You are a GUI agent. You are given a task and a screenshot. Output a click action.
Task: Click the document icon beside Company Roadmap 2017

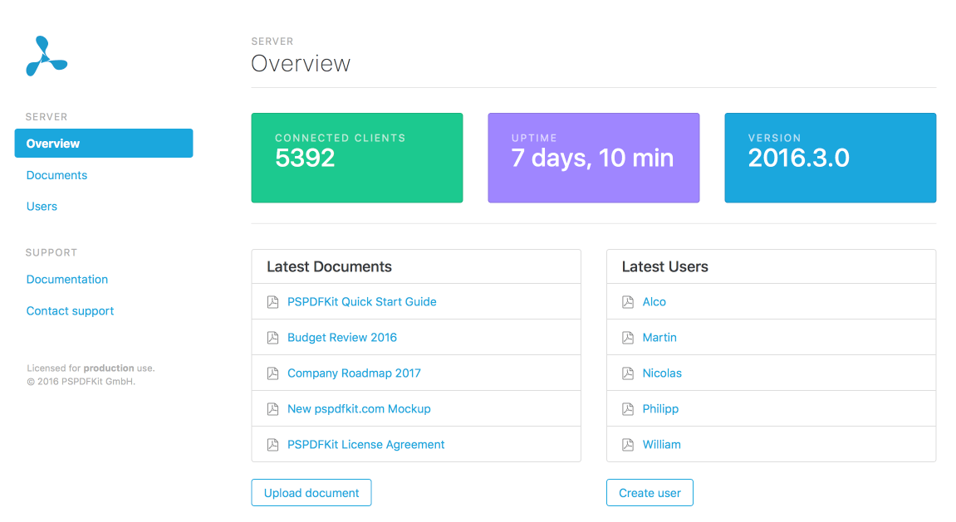272,373
